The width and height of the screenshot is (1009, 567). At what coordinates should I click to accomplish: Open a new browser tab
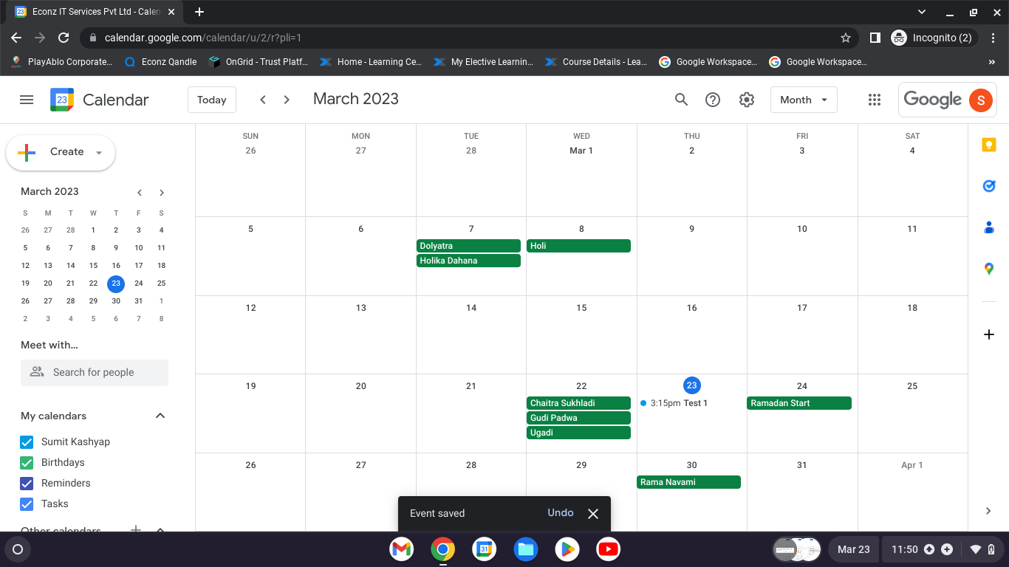click(x=199, y=12)
